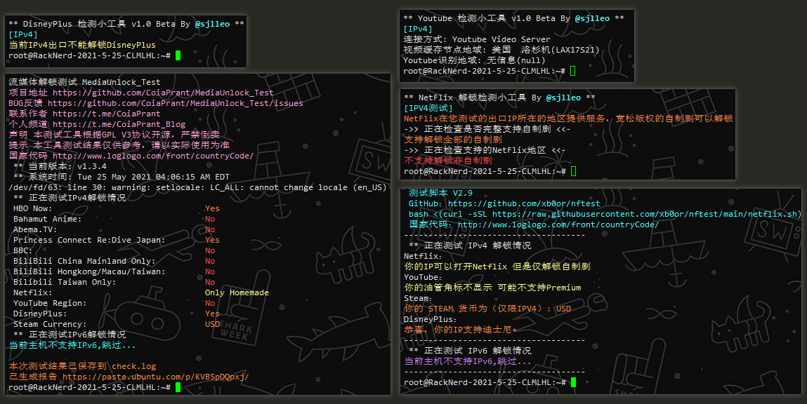Click the [IPv4] tag in Youtube window
Screen dimensions: 807x404
coord(418,29)
